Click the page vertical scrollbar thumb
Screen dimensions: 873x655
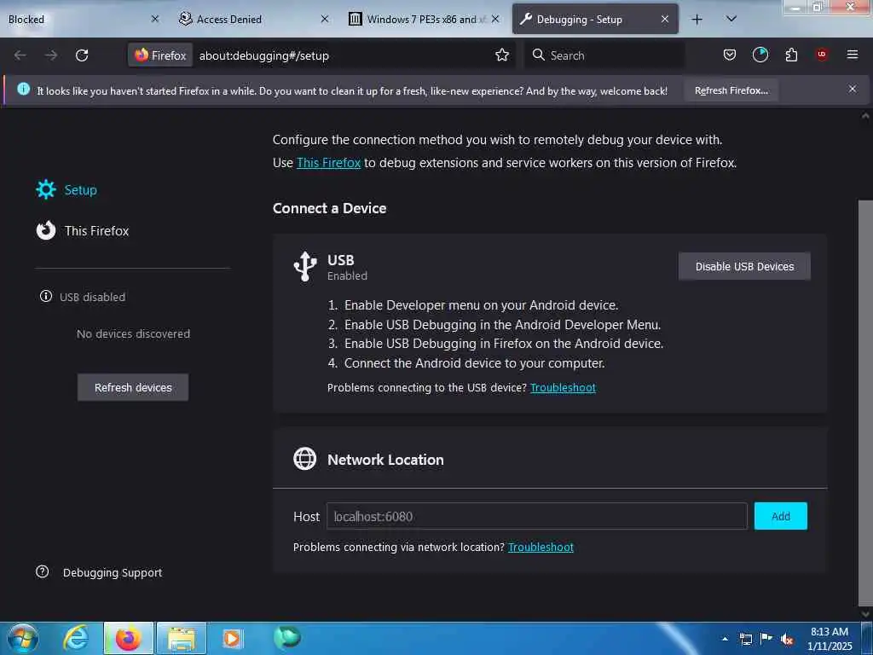pyautogui.click(x=865, y=403)
